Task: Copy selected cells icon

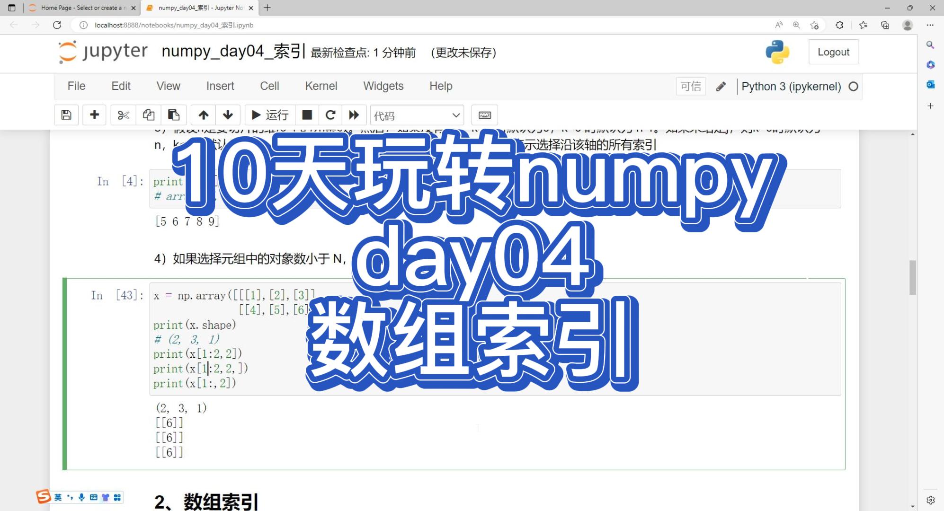Action: coord(148,115)
